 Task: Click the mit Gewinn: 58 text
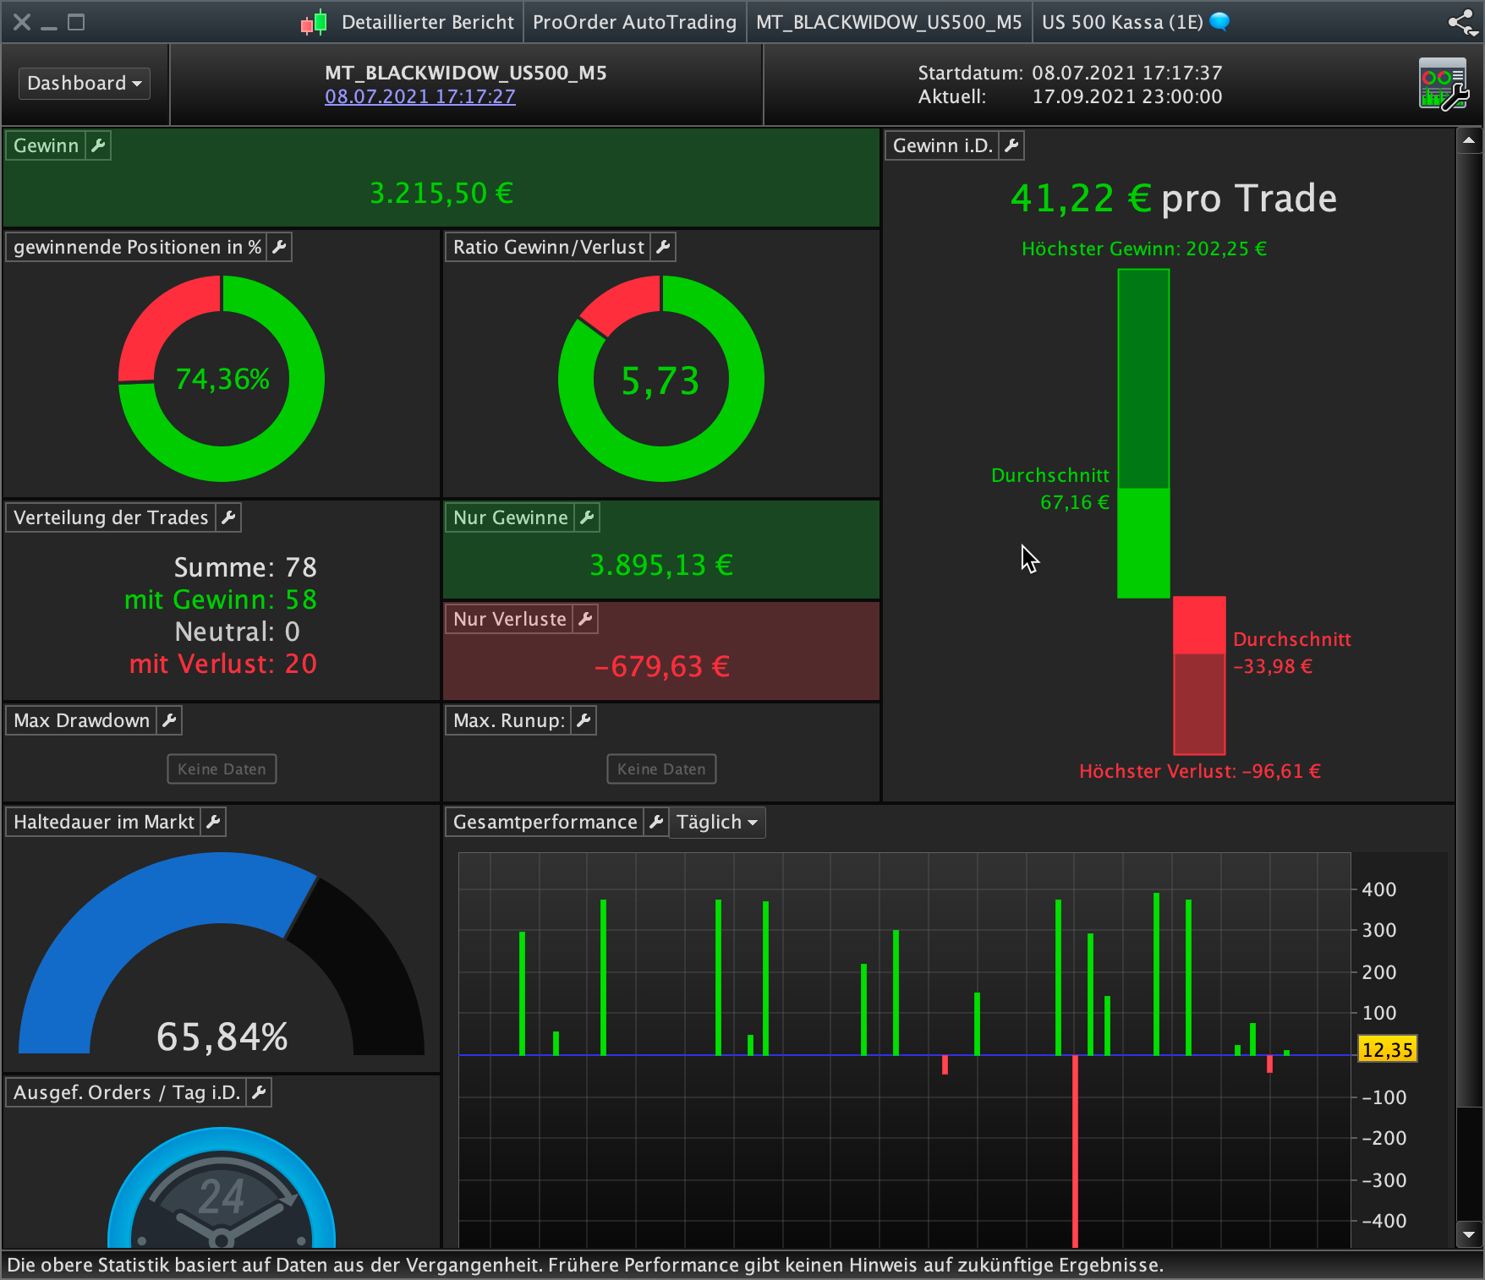click(x=221, y=599)
